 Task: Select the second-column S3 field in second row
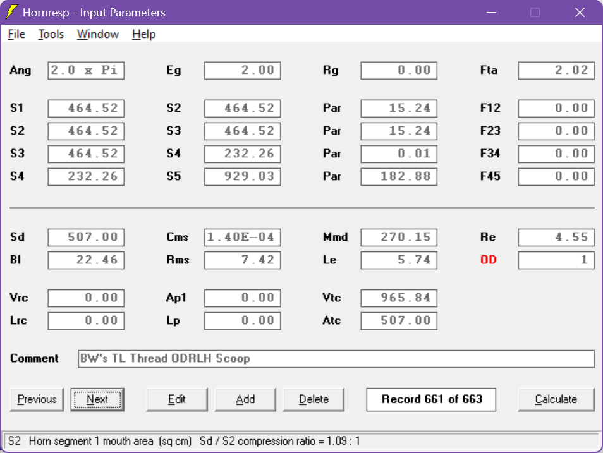click(x=243, y=131)
